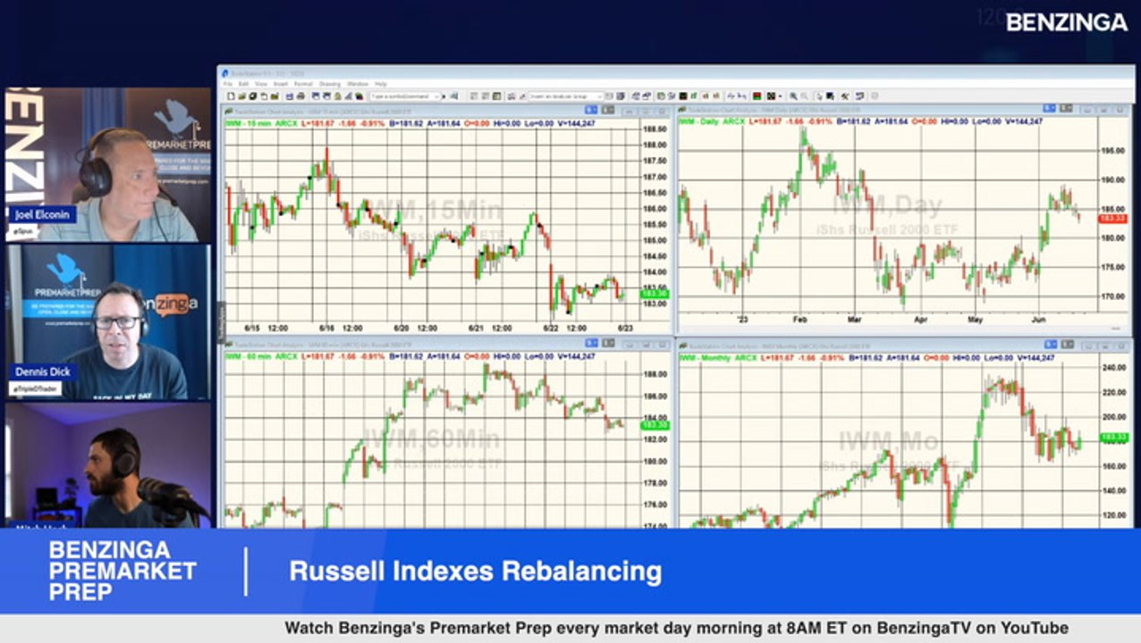The image size is (1141, 643).
Task: Expand the chart color scheme dropdown arrow
Action: [x=780, y=96]
